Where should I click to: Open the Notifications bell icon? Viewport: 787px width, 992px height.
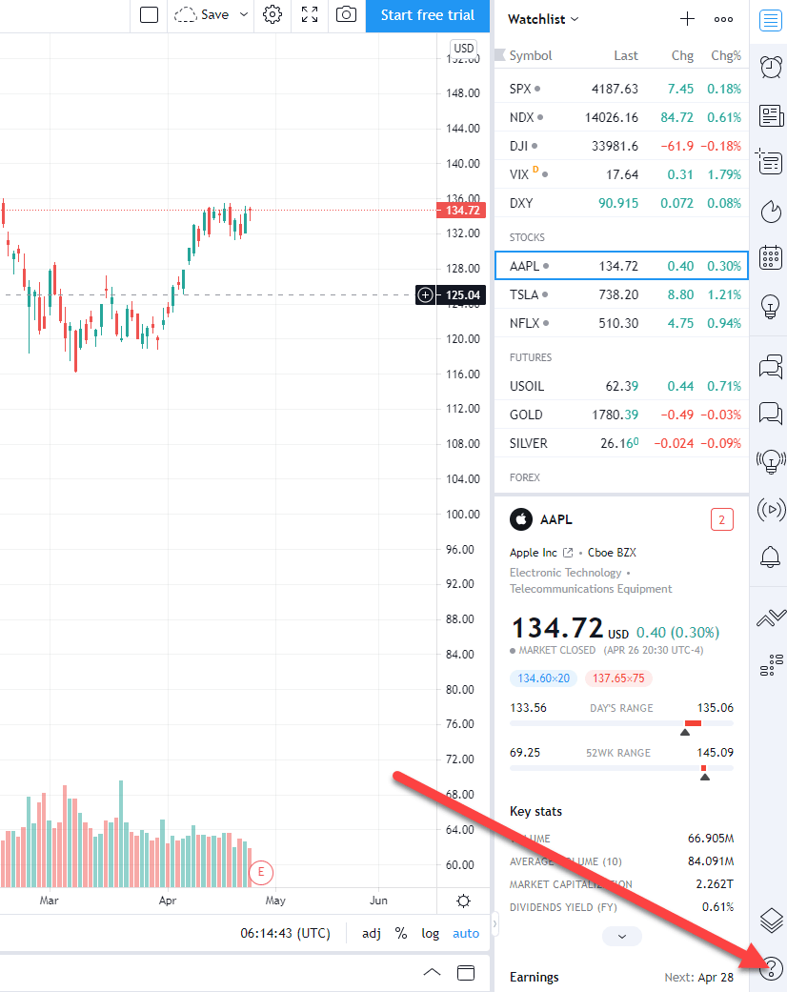coord(770,557)
